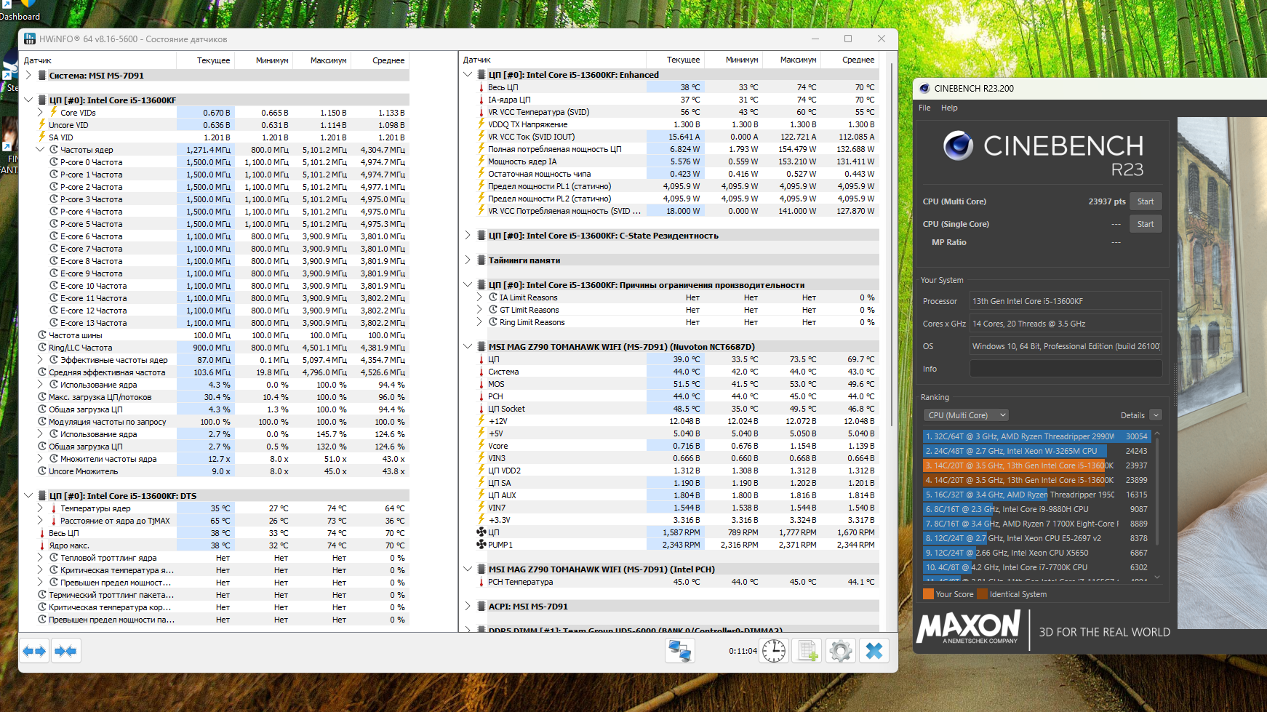Screen dimensions: 1267x712
Task: Start the CPU (Single Core) test
Action: [1146, 224]
